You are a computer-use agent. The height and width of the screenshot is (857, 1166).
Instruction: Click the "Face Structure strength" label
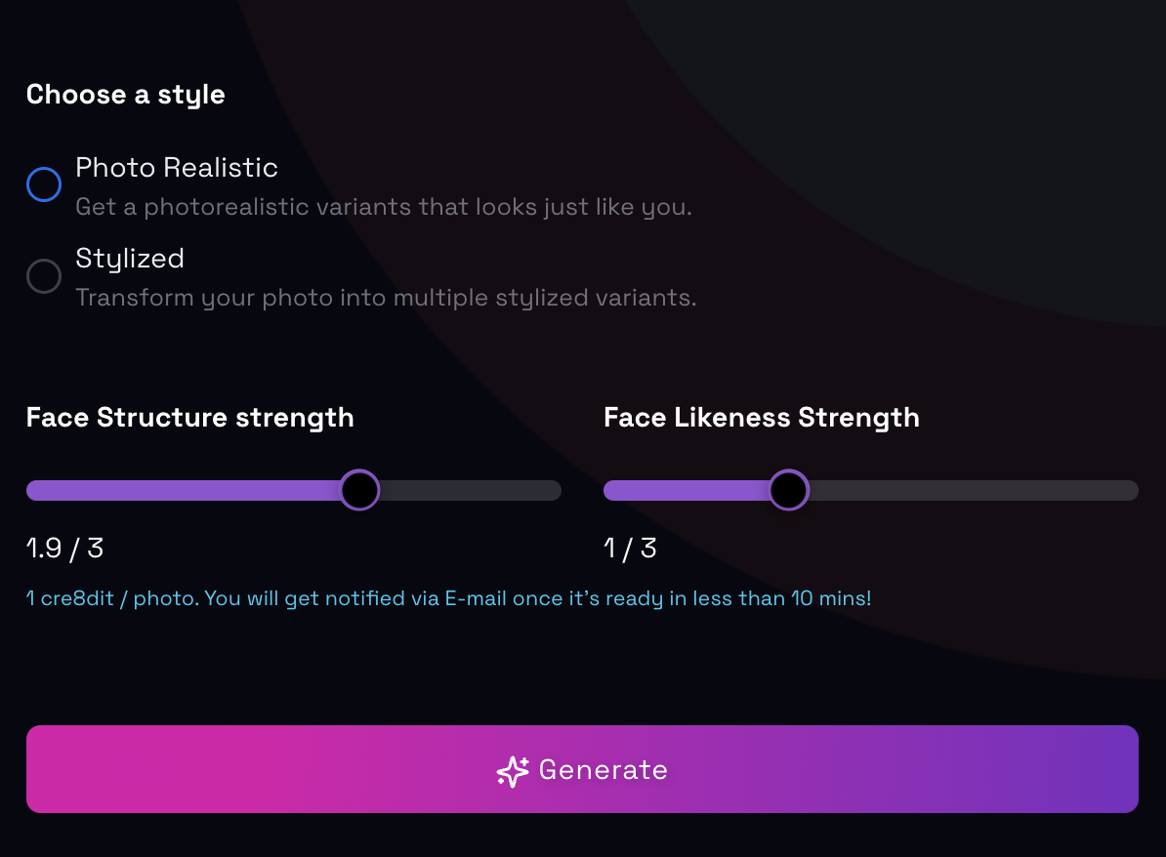pyautogui.click(x=189, y=418)
